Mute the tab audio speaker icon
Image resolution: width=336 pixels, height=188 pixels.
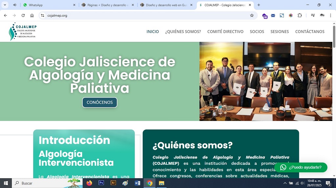click(x=15, y=5)
